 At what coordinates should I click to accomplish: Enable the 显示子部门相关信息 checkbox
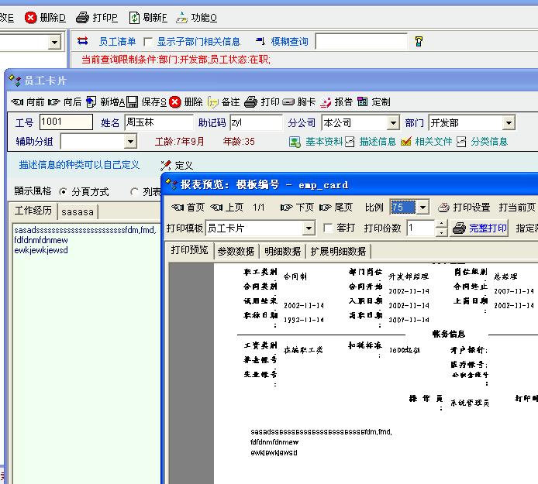[149, 42]
